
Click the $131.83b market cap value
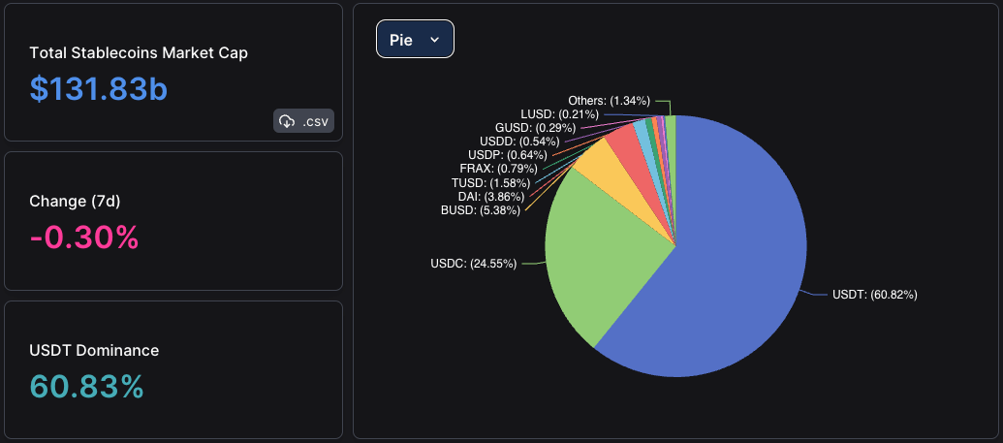pyautogui.click(x=99, y=89)
